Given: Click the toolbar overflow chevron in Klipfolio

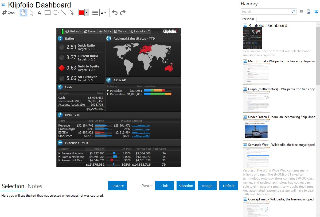Looking at the screenshot, I should [149, 31].
